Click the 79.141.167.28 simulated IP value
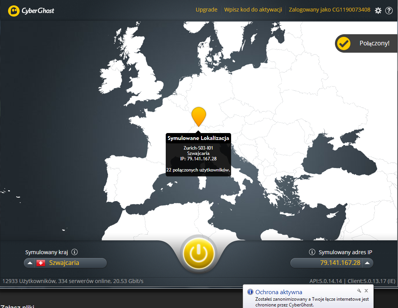Screen dimensions: 398x308 (340, 263)
